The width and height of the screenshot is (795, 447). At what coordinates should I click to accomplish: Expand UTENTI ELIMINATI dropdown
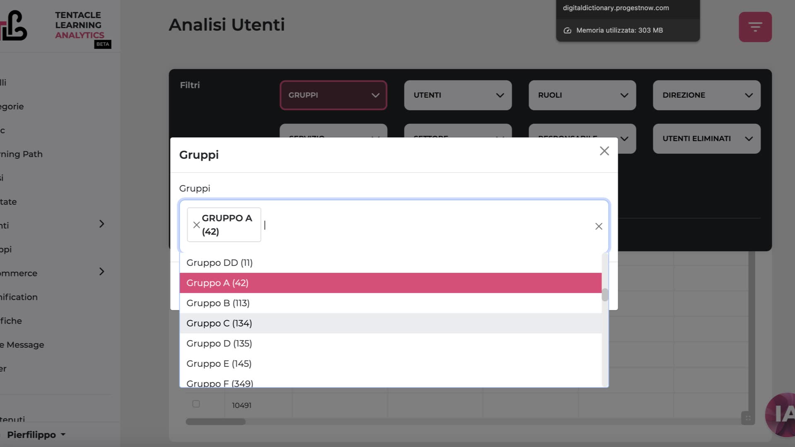click(706, 139)
